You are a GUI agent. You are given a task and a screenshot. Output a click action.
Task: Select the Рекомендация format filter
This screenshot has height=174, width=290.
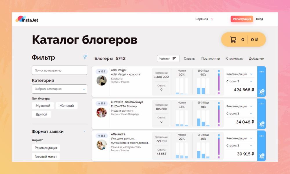coord(46,148)
